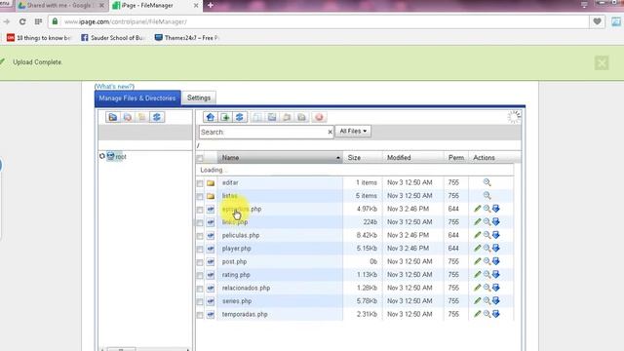The height and width of the screenshot is (351, 624).
Task: Check the episodios.php checkbox
Action: (200, 210)
